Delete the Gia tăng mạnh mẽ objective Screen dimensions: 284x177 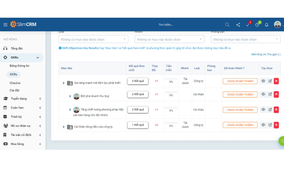[x=276, y=81]
